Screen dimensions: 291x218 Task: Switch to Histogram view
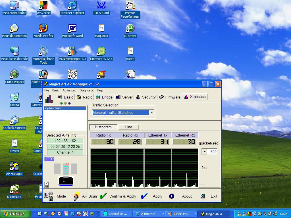[x=103, y=127]
